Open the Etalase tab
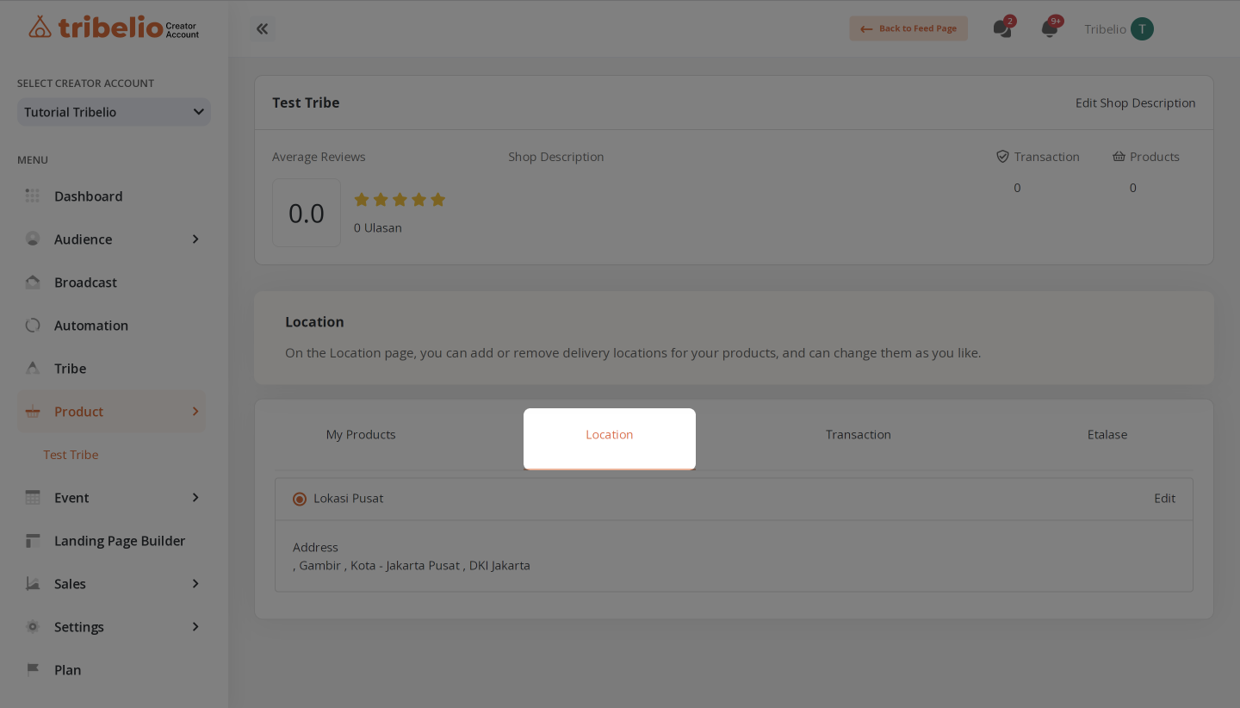 click(x=1107, y=435)
